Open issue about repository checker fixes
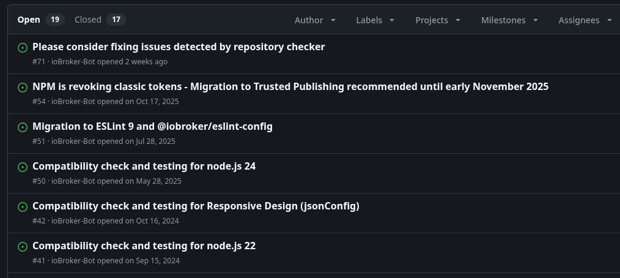Screen dimensions: 620x278 179,47
